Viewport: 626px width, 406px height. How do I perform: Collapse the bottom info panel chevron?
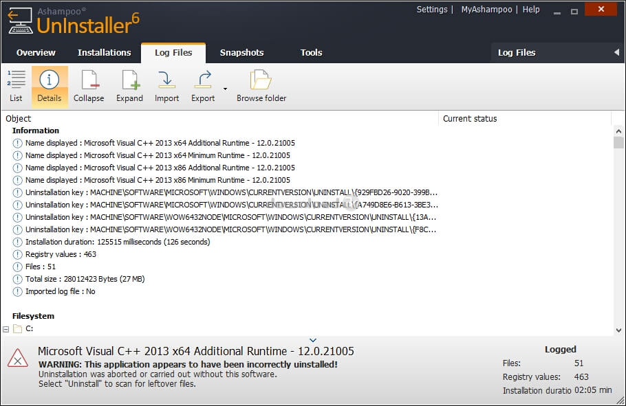[x=313, y=340]
